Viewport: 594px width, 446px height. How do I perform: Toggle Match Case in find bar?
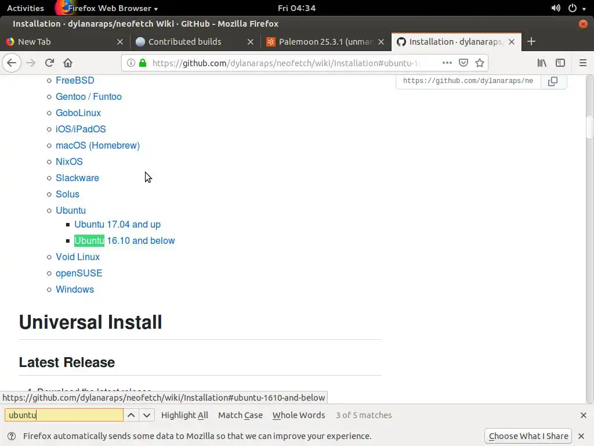click(240, 415)
